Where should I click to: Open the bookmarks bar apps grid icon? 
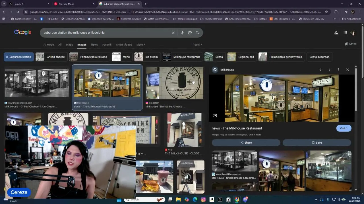click(x=4, y=19)
